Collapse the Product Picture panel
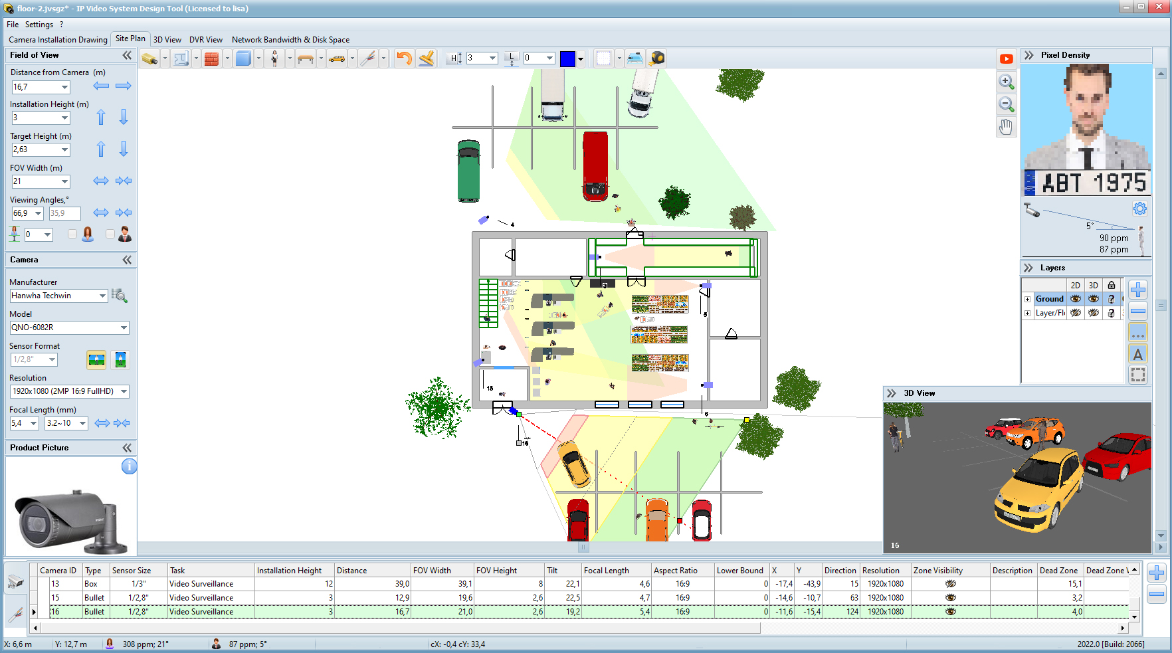The height and width of the screenshot is (653, 1172). click(126, 448)
